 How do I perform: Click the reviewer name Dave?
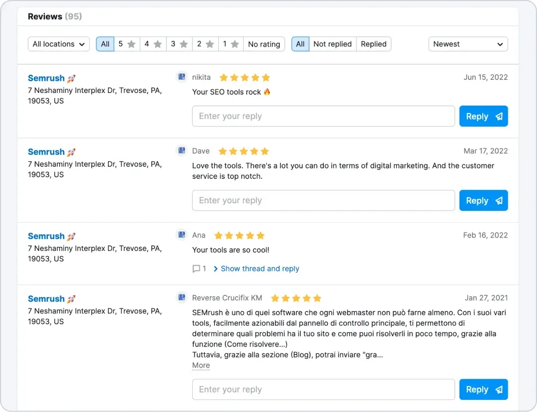click(x=201, y=151)
